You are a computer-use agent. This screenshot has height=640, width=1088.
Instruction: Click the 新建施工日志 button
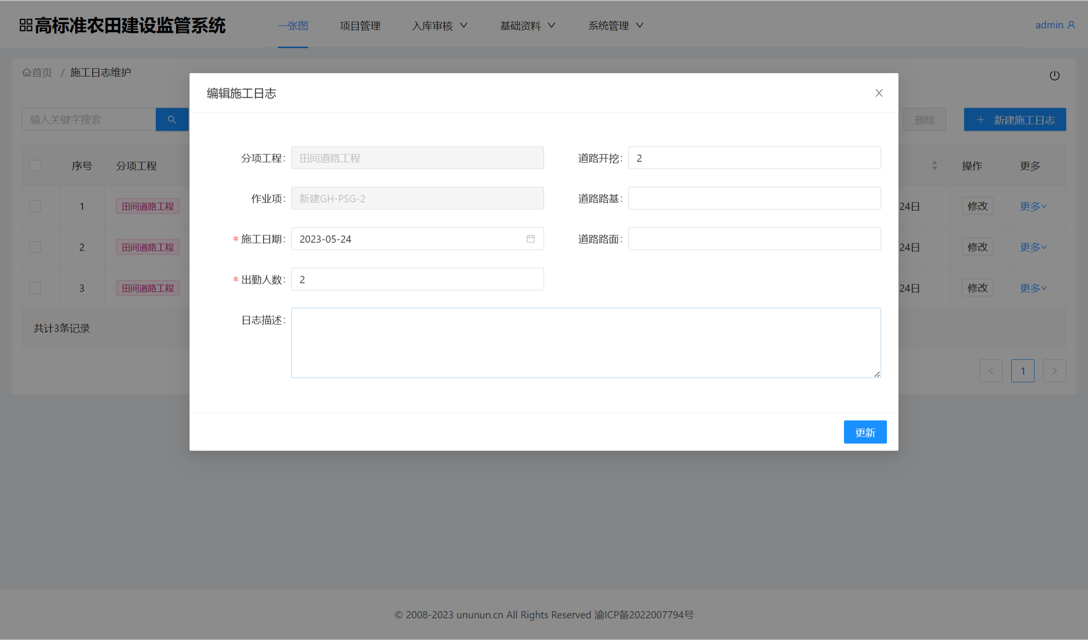(1015, 120)
